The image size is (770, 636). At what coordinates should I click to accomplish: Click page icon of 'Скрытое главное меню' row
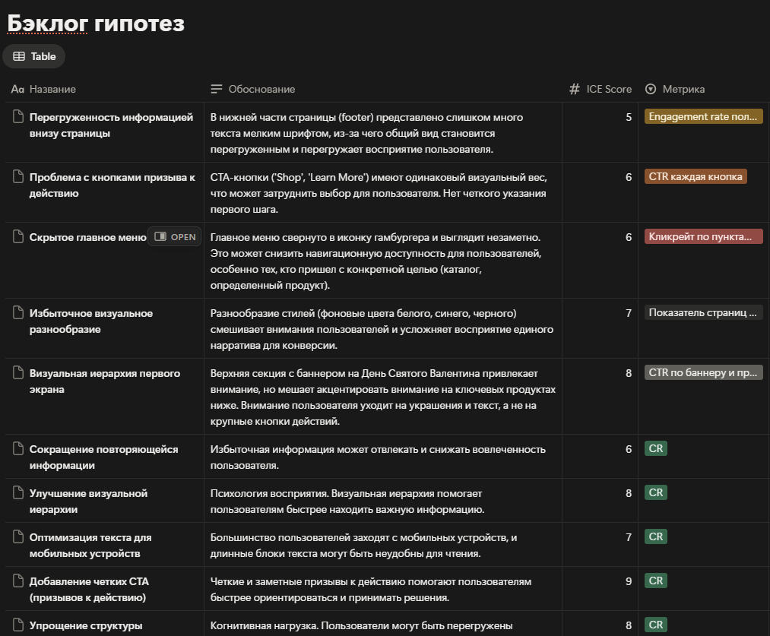tap(18, 237)
